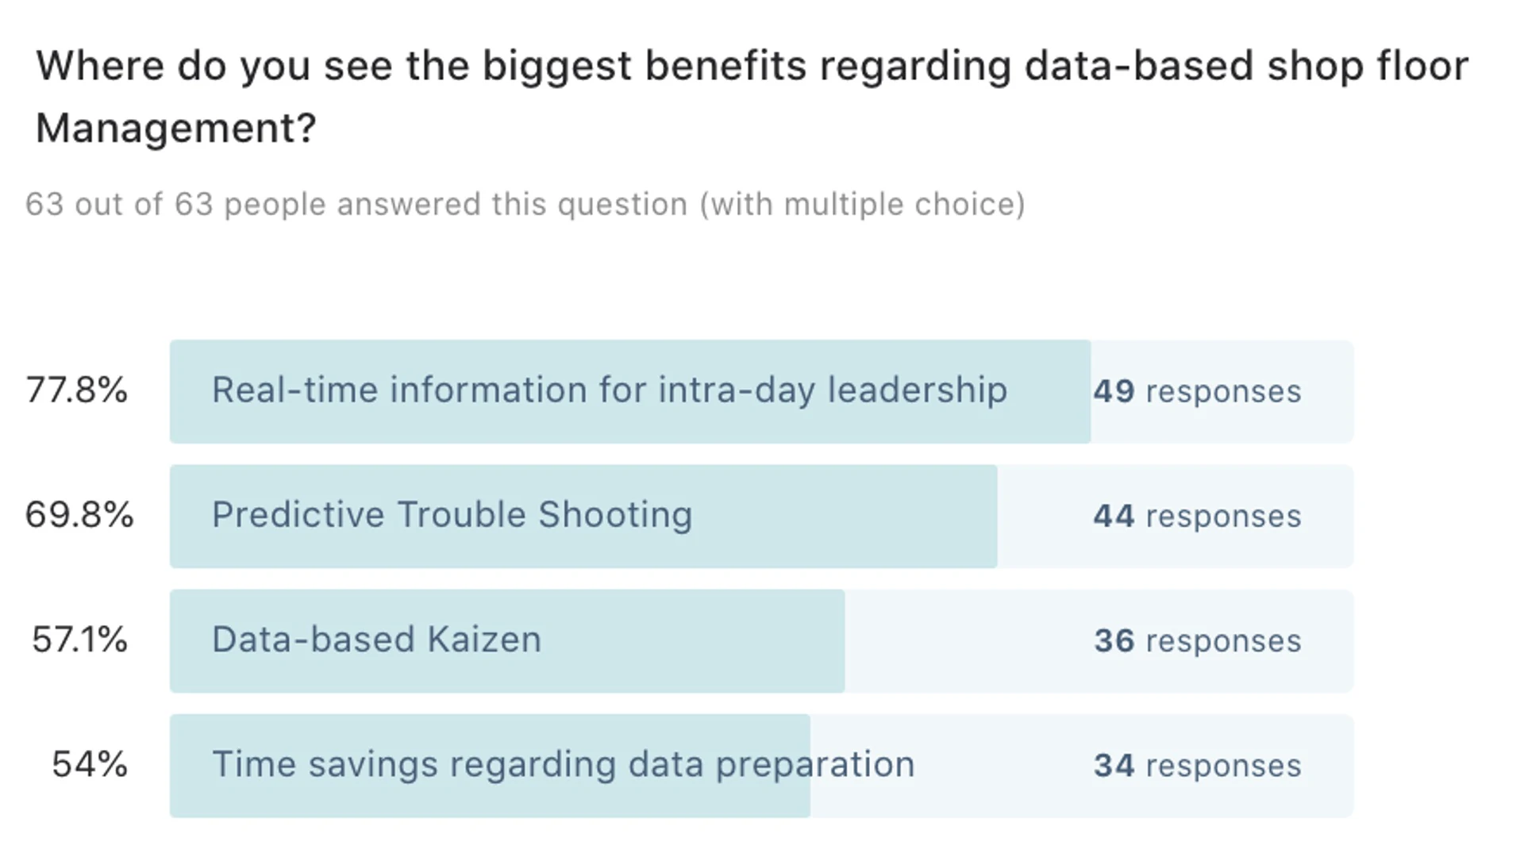Click filled bar area right of "Data-based Kaizen"
The height and width of the screenshot is (857, 1524).
(691, 641)
